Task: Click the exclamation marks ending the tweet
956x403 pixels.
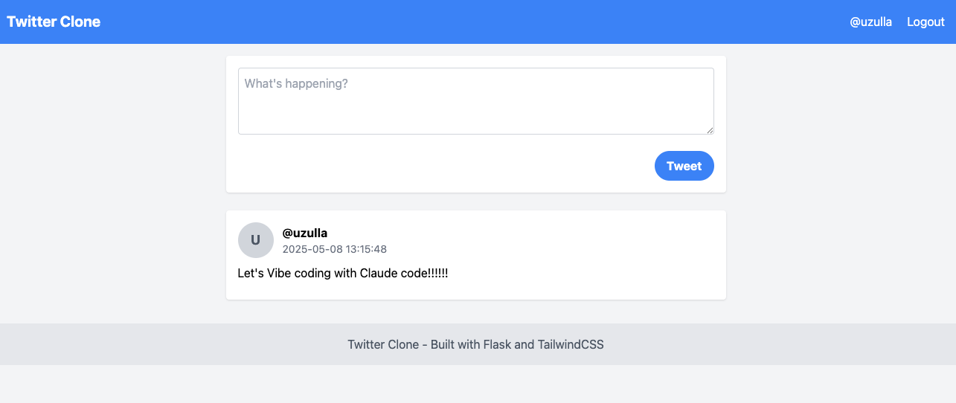Action: (x=438, y=273)
